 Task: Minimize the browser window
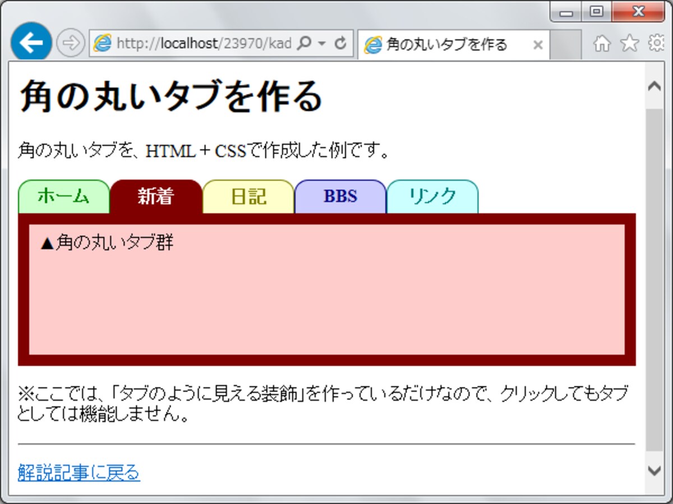point(566,12)
